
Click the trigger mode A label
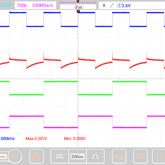pyautogui.click(x=104, y=5)
